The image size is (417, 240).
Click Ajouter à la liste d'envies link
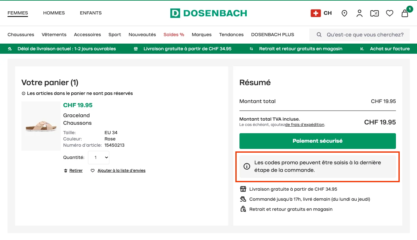point(122,171)
